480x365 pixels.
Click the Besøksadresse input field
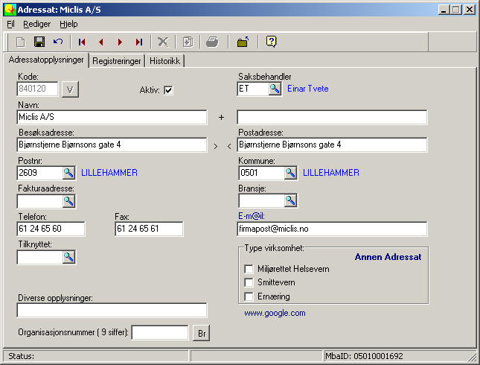pos(112,145)
